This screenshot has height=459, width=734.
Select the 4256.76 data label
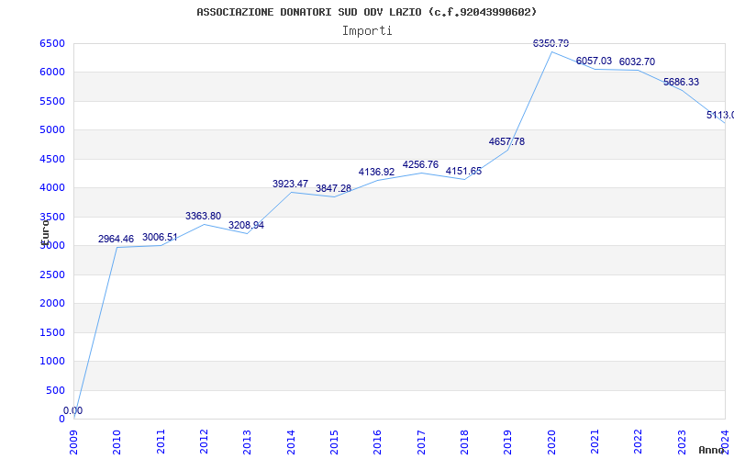[x=420, y=165]
